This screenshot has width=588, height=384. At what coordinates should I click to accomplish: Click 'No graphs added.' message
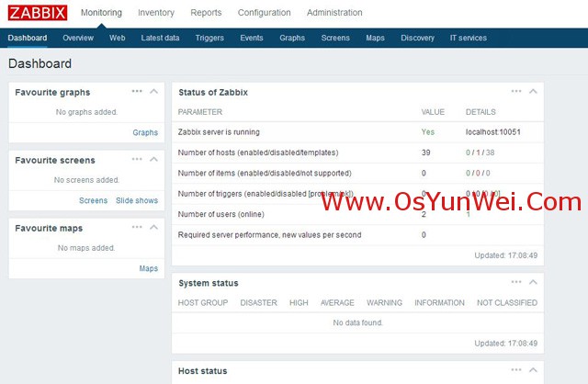click(86, 112)
